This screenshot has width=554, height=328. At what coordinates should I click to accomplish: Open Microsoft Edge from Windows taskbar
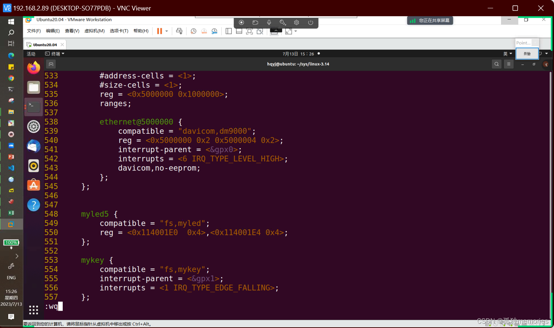(x=11, y=56)
